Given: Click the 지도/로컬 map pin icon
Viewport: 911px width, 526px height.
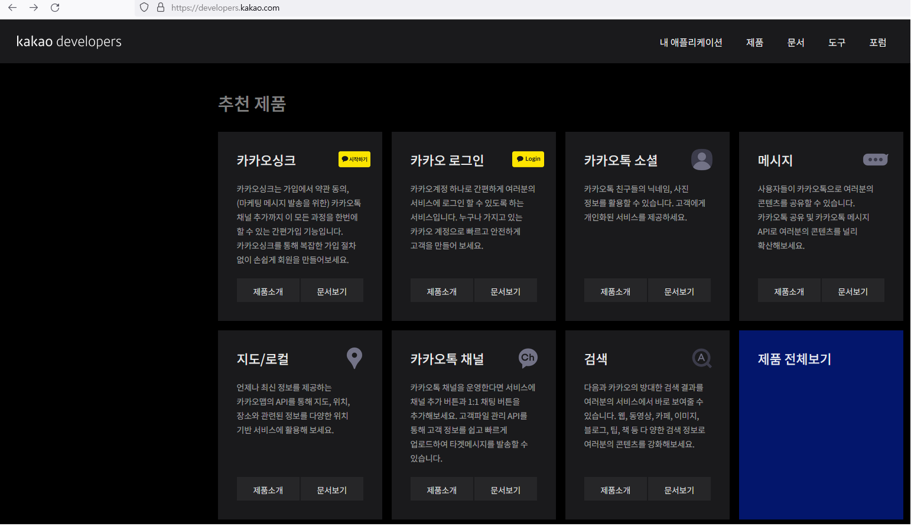Looking at the screenshot, I should [354, 358].
